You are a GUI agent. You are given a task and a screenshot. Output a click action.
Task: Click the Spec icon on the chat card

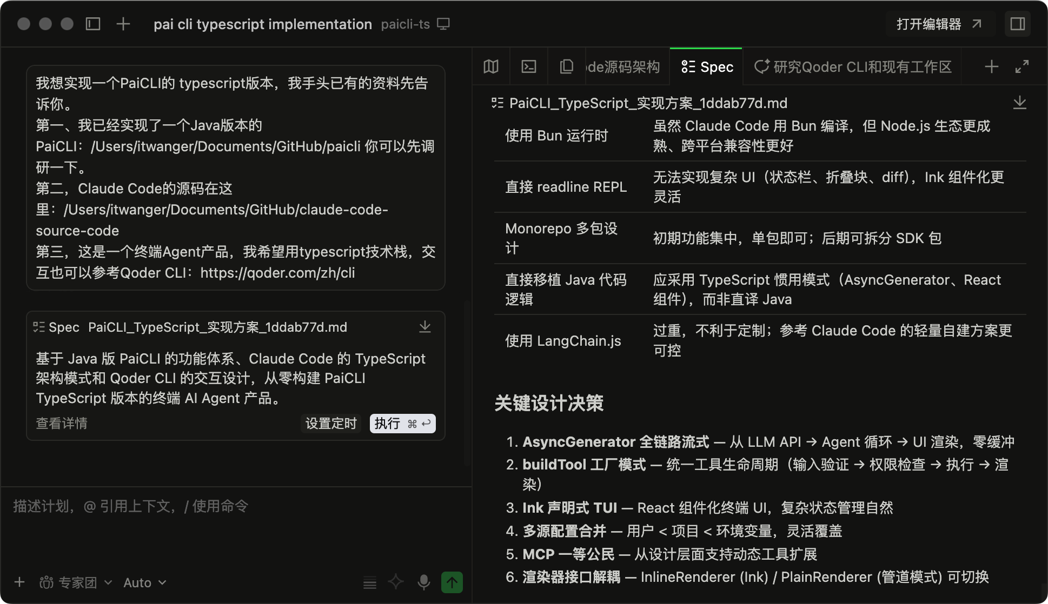coord(39,327)
